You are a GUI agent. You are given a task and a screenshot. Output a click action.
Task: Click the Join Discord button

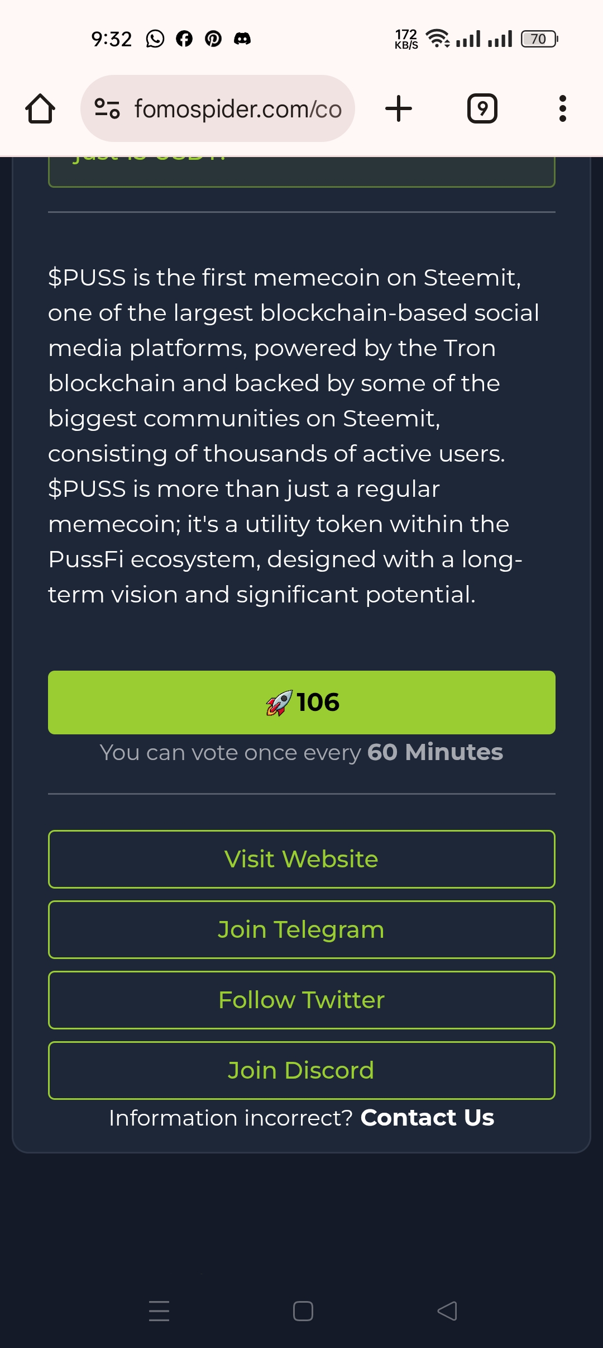coord(301,1070)
